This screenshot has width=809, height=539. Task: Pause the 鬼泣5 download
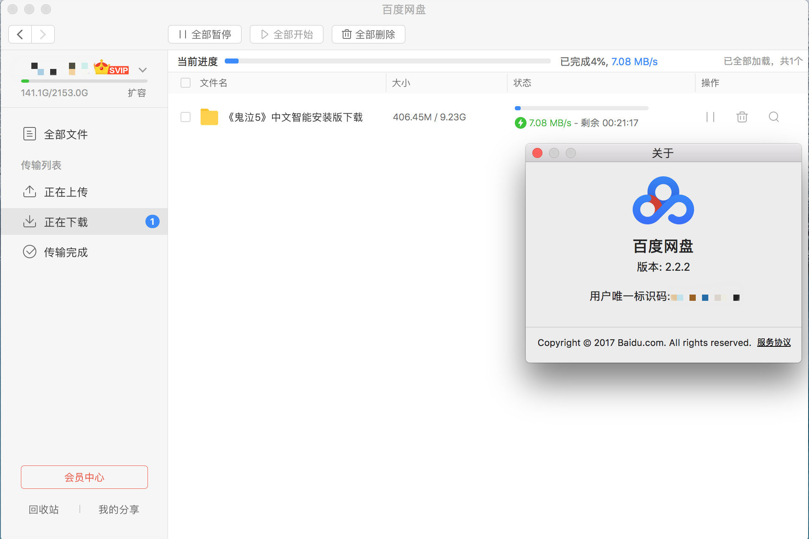tap(710, 117)
